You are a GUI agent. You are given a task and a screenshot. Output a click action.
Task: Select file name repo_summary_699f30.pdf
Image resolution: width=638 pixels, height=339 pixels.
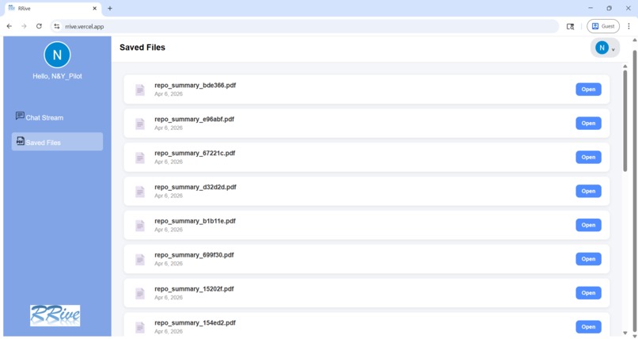click(194, 255)
